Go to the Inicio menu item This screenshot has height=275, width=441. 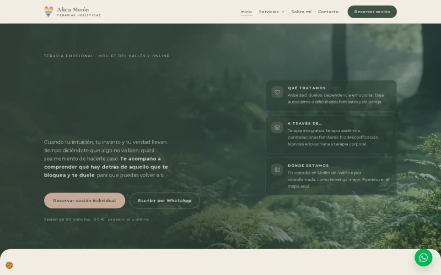(246, 12)
